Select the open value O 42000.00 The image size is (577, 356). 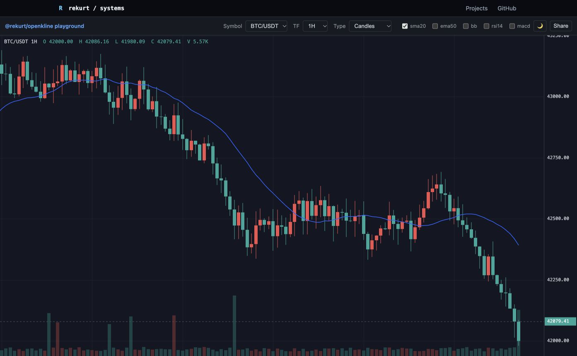click(58, 42)
